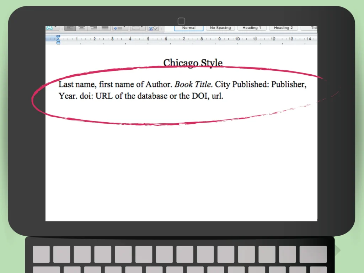Select the Normal style
This screenshot has width=364, height=273.
pos(189,28)
